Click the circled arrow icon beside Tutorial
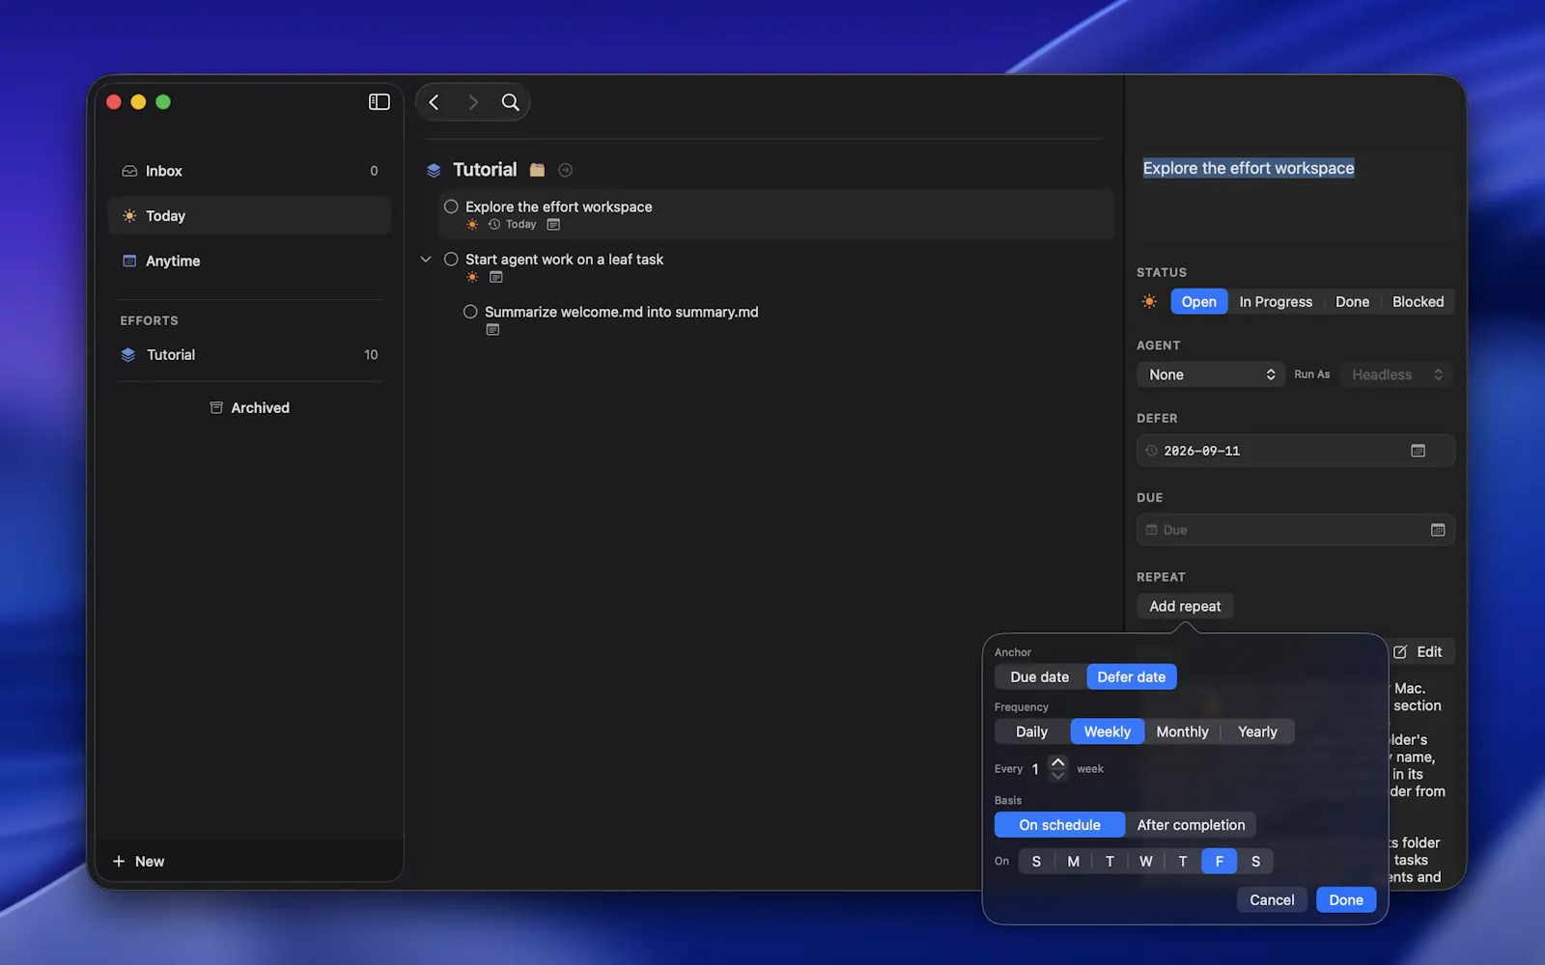This screenshot has width=1545, height=965. tap(566, 170)
